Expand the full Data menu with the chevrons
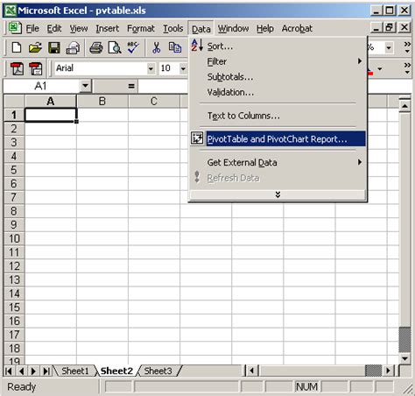The height and width of the screenshot is (396, 415). coord(278,194)
